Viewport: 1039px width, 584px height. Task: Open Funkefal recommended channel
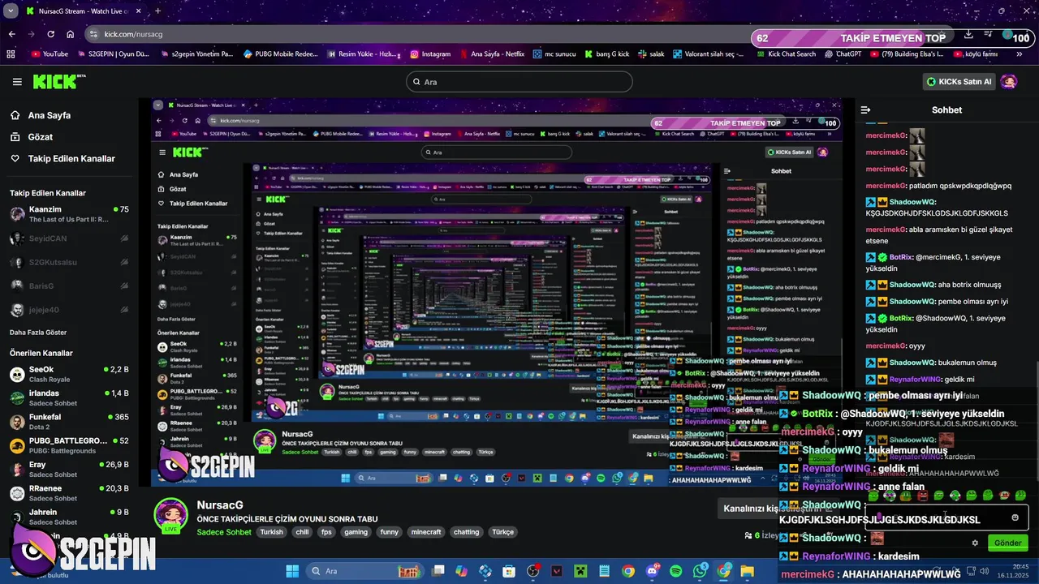pyautogui.click(x=68, y=422)
